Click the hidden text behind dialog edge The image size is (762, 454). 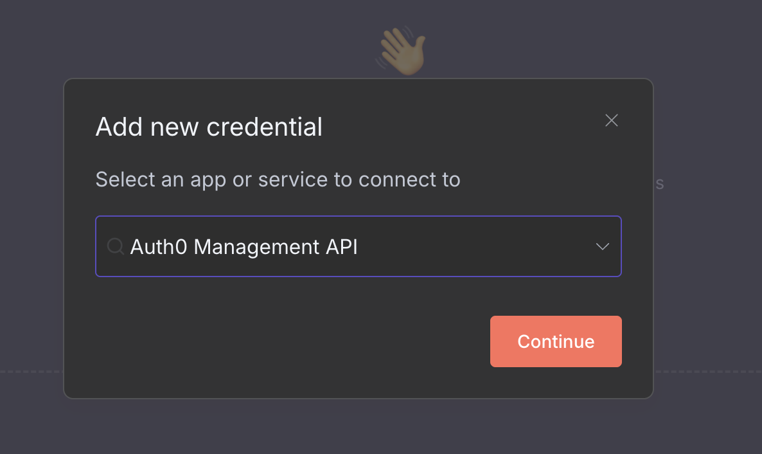(x=659, y=184)
